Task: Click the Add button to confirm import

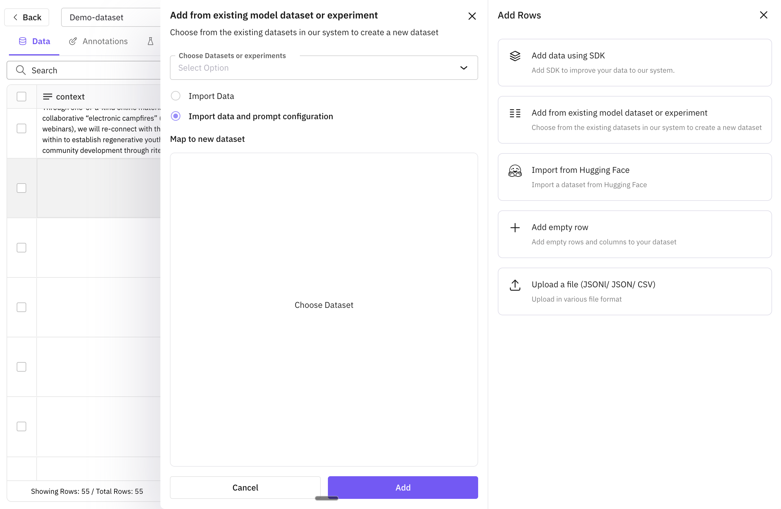Action: (403, 487)
